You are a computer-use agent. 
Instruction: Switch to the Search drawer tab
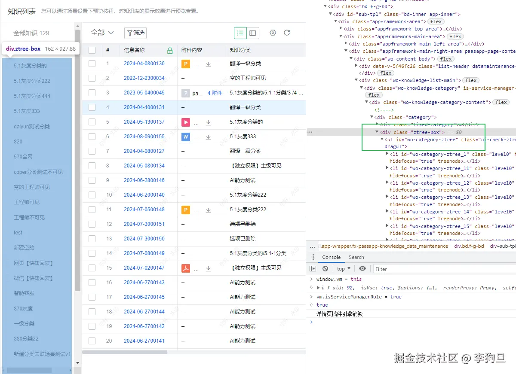356,257
